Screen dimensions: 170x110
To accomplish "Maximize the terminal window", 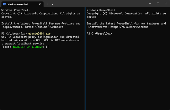I will [x=158, y=3].
